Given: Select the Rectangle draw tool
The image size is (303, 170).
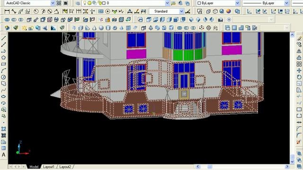Looking at the screenshot, I should [x=3, y=64].
